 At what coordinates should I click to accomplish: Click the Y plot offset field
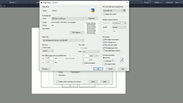point(50,62)
